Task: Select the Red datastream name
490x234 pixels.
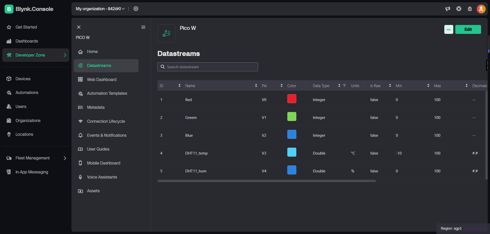Action: coord(189,100)
